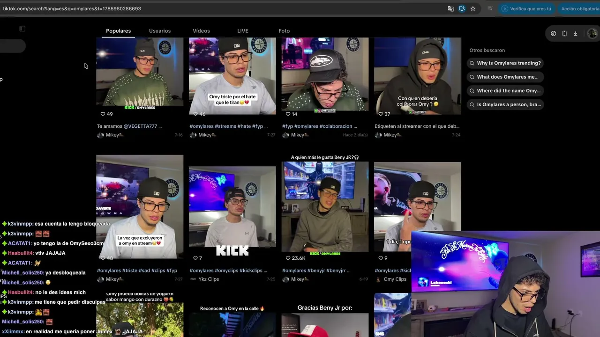
Task: Select the Foto tab
Action: (284, 31)
